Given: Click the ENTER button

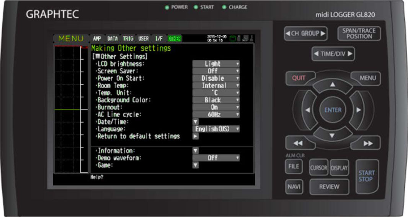Looking at the screenshot, I should [333, 110].
